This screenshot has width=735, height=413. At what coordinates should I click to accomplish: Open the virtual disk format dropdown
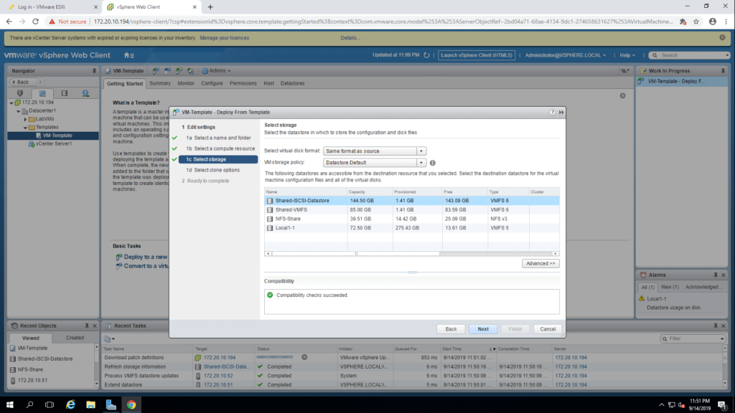click(421, 151)
